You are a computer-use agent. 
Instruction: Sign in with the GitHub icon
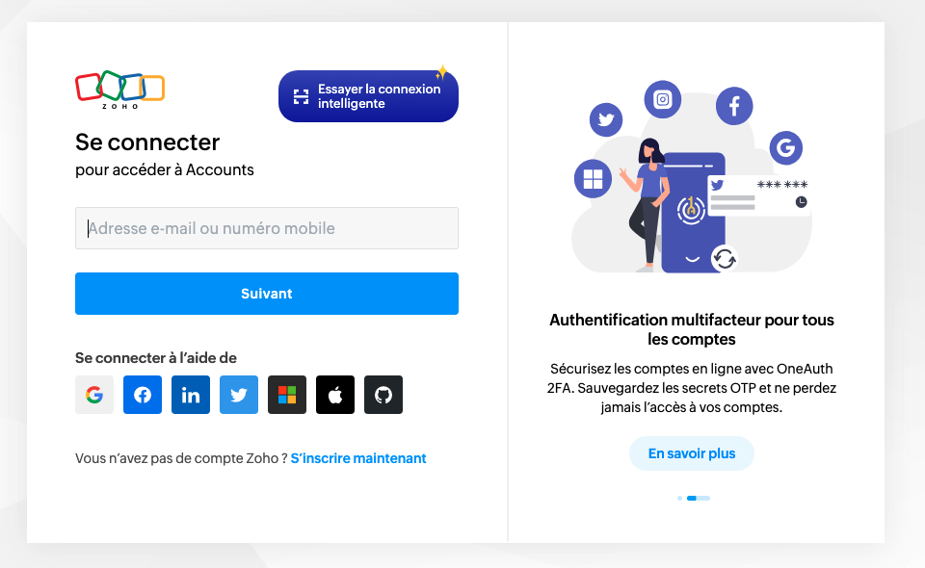pyautogui.click(x=383, y=395)
